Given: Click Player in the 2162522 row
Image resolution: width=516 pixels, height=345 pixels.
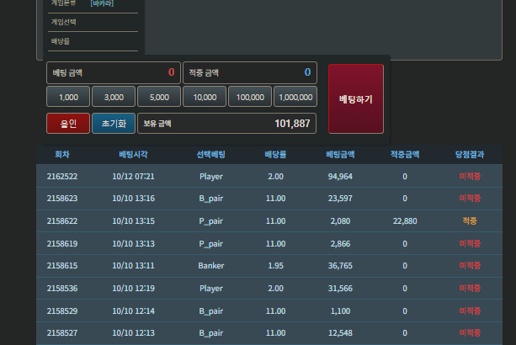Looking at the screenshot, I should point(211,177).
